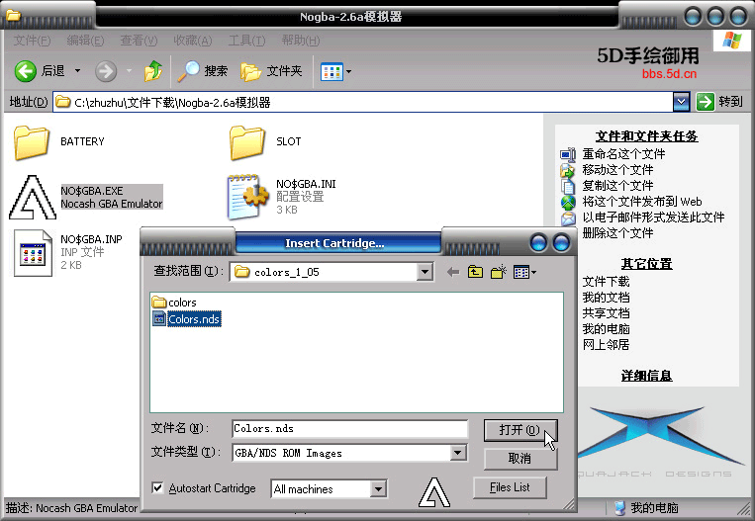The image size is (755, 521).
Task: Create new folder in Insert Cartridge dialog
Action: point(499,272)
